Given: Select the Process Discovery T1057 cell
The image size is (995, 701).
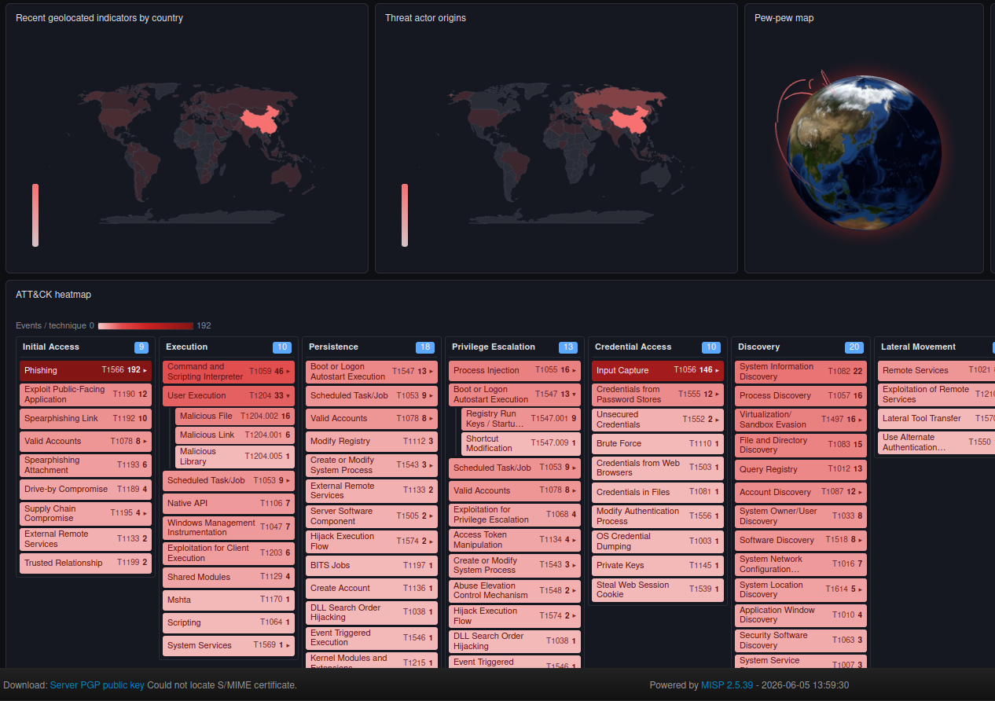Looking at the screenshot, I should [x=801, y=395].
